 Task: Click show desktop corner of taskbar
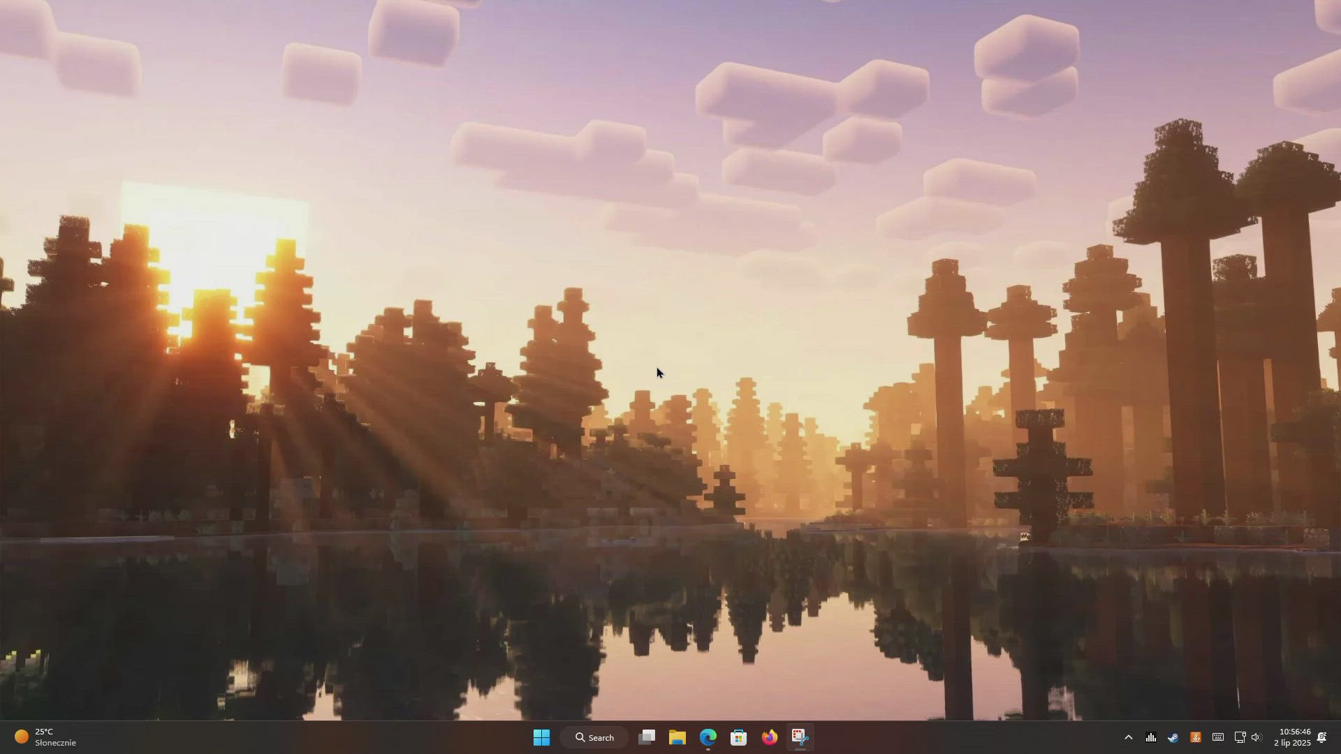tap(1338, 737)
